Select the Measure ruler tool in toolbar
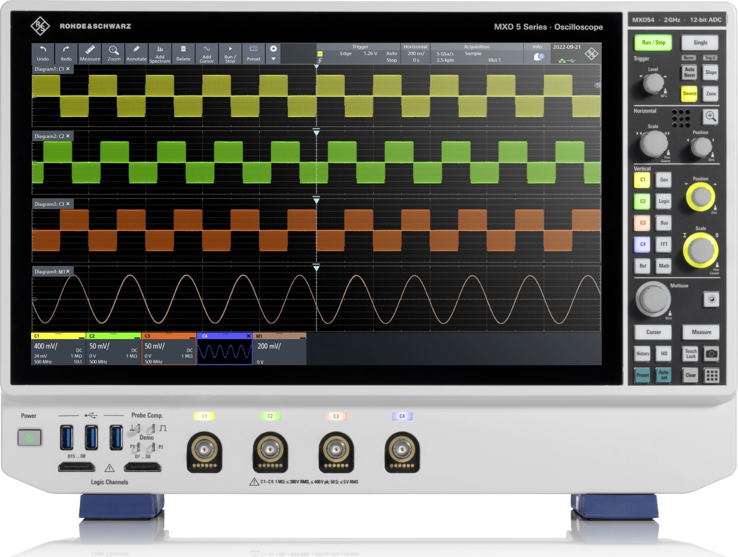Screen dimensions: 738x557 [90, 53]
